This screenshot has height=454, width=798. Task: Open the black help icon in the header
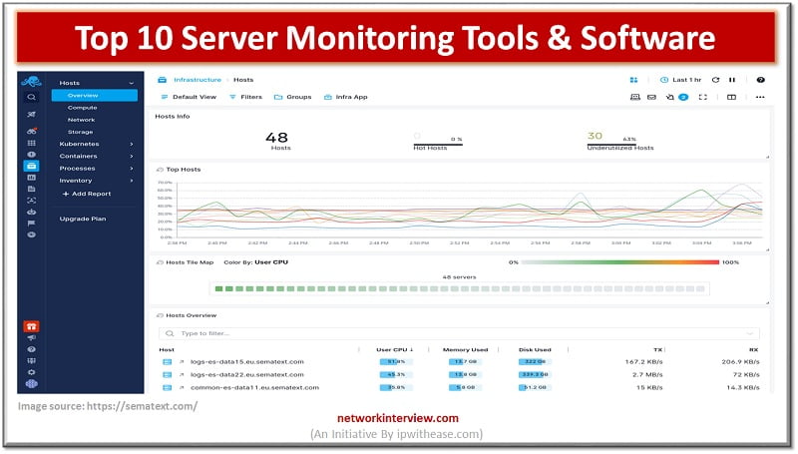(x=760, y=80)
